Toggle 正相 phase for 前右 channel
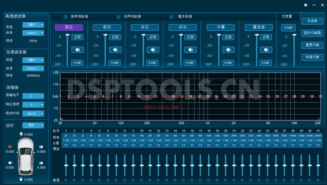This screenshot has height=185, width=327. coord(115,37)
